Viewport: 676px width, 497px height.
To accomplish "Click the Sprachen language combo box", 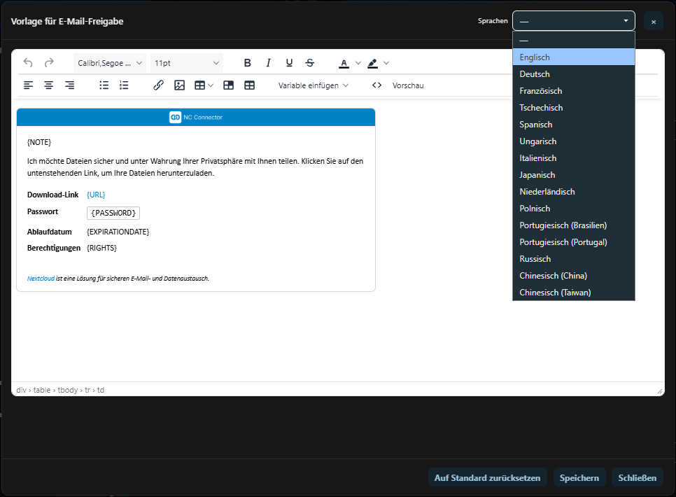I will [x=573, y=21].
